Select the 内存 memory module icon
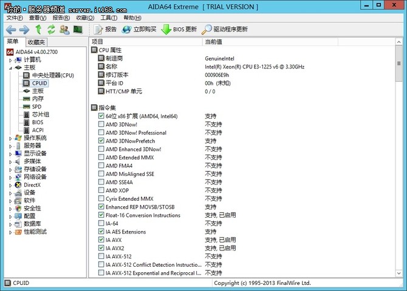The image size is (407, 291). click(26, 99)
